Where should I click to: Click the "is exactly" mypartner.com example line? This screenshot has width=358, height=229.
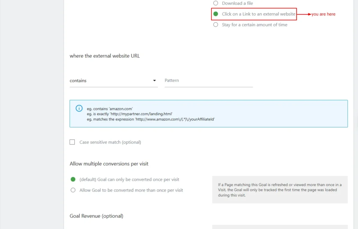(x=130, y=114)
